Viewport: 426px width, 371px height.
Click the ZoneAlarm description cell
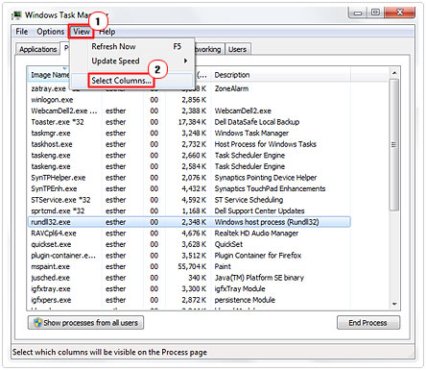coord(231,88)
